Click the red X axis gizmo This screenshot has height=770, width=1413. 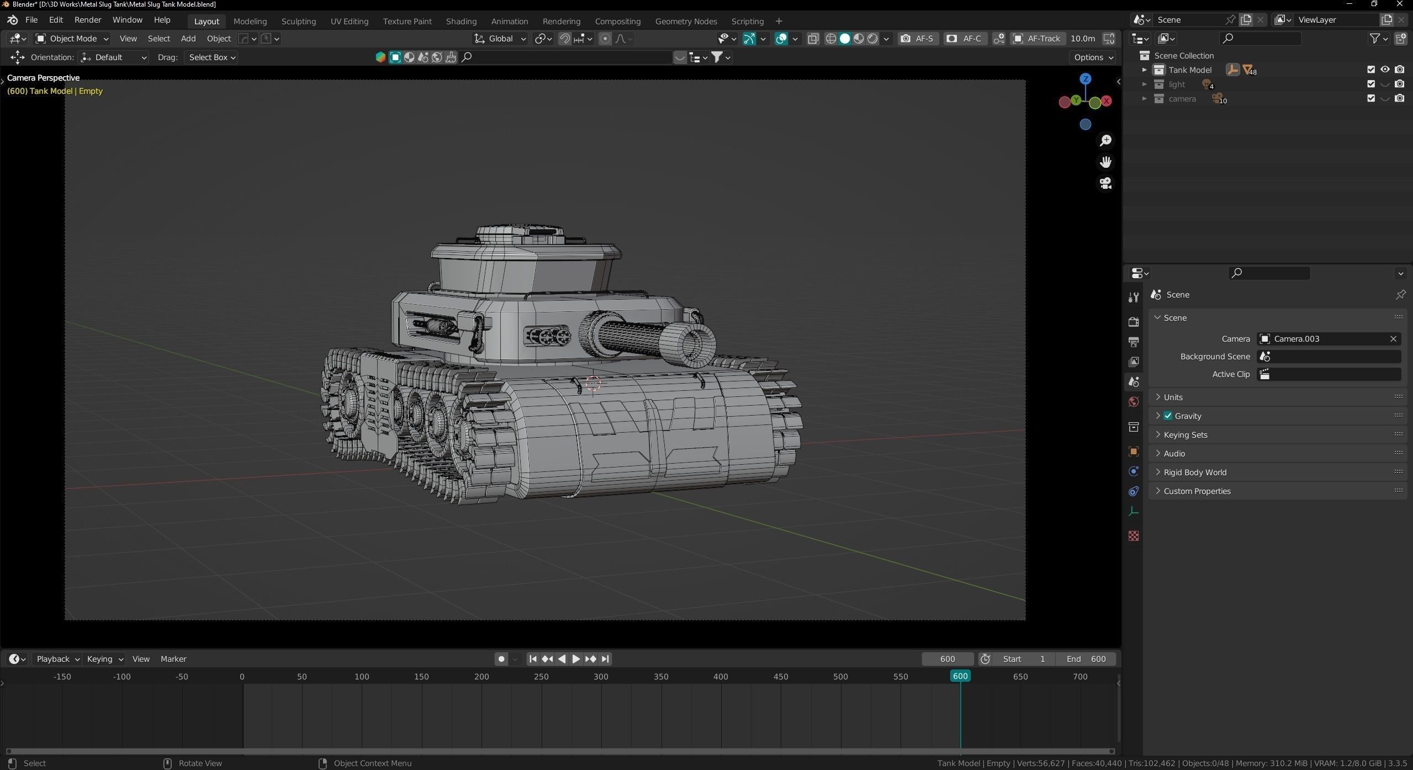[1107, 101]
